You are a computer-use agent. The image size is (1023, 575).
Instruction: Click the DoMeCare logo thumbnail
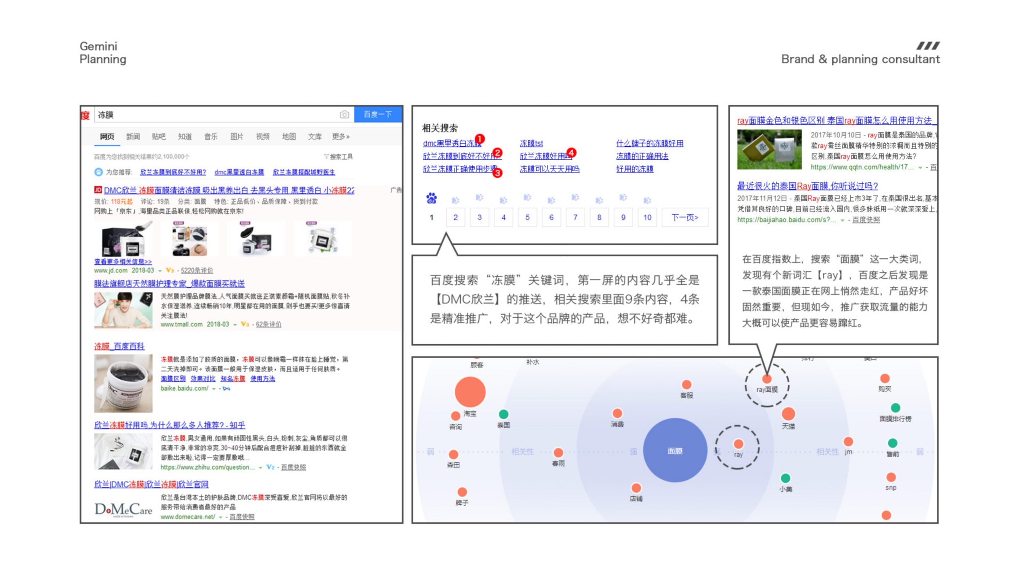pos(123,510)
